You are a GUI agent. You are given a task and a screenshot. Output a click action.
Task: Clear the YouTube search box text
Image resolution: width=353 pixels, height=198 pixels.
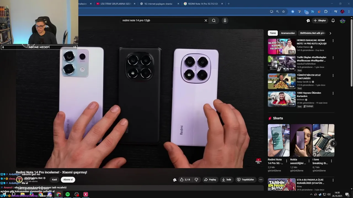click(x=206, y=20)
